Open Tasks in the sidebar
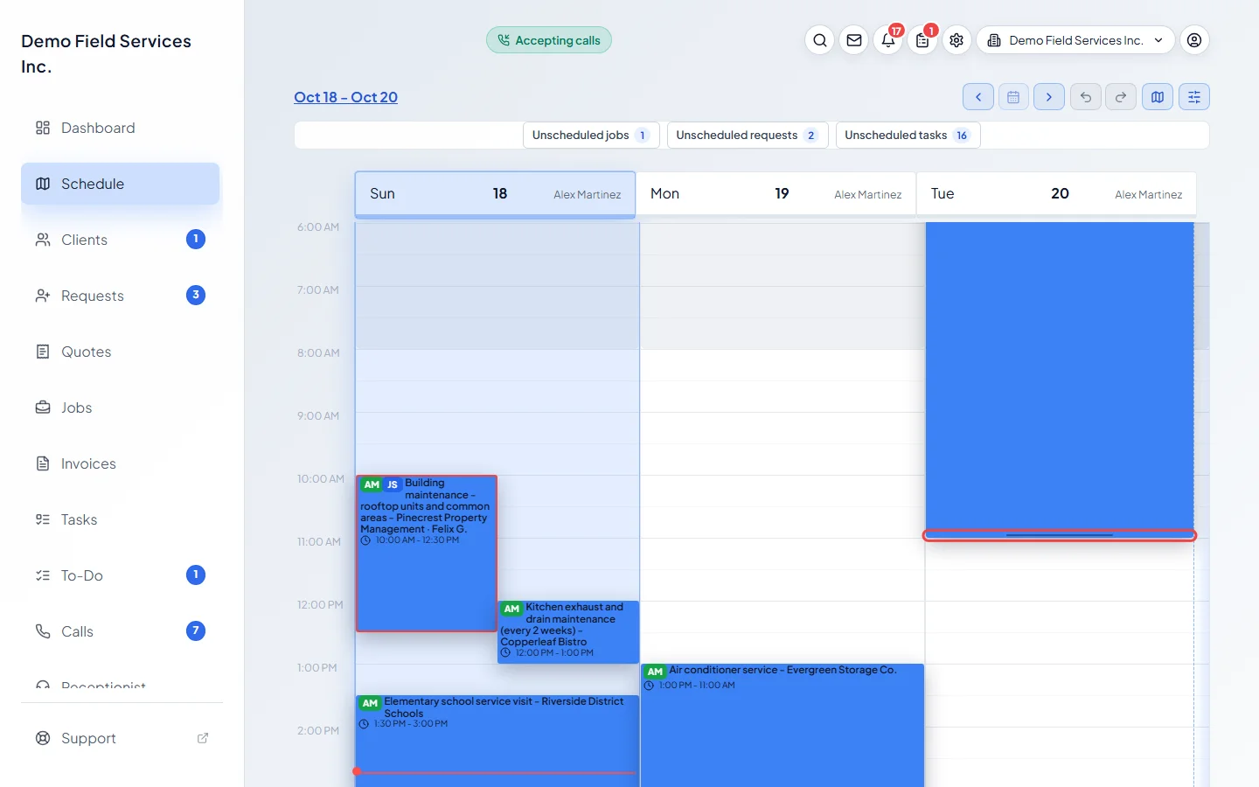This screenshot has width=1259, height=787. tap(121, 519)
